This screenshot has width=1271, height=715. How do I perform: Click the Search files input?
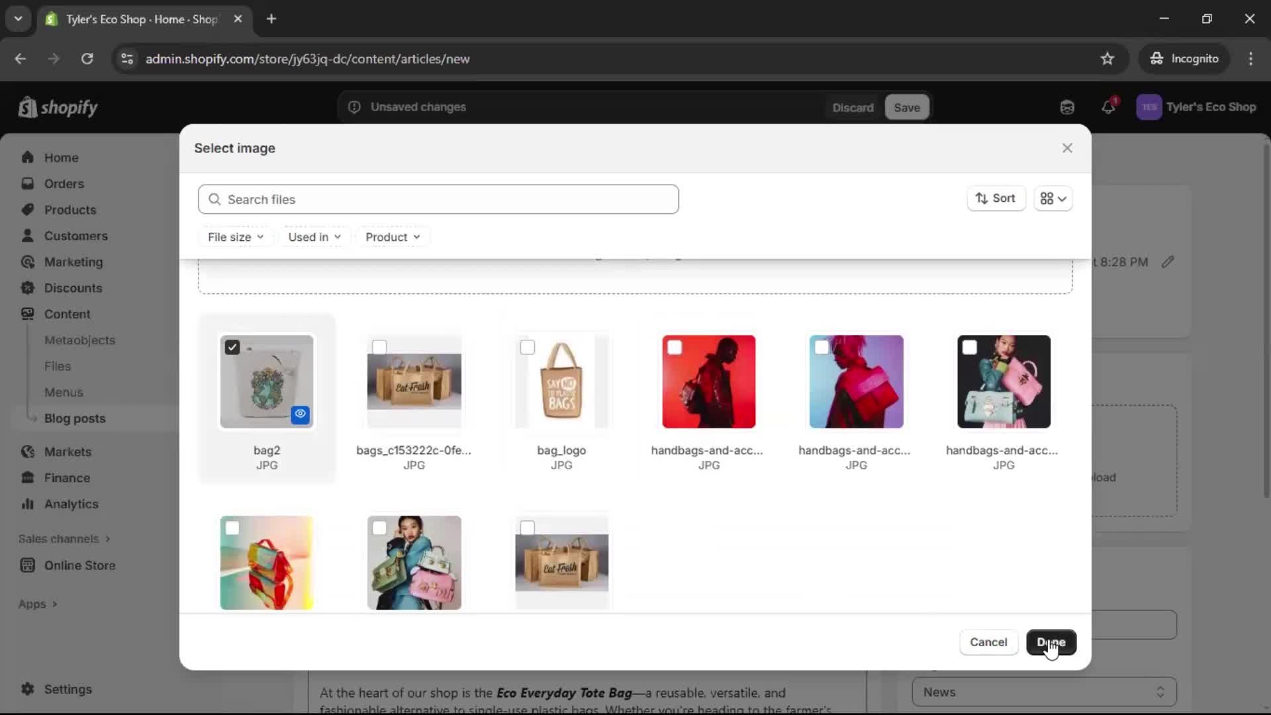pos(439,199)
